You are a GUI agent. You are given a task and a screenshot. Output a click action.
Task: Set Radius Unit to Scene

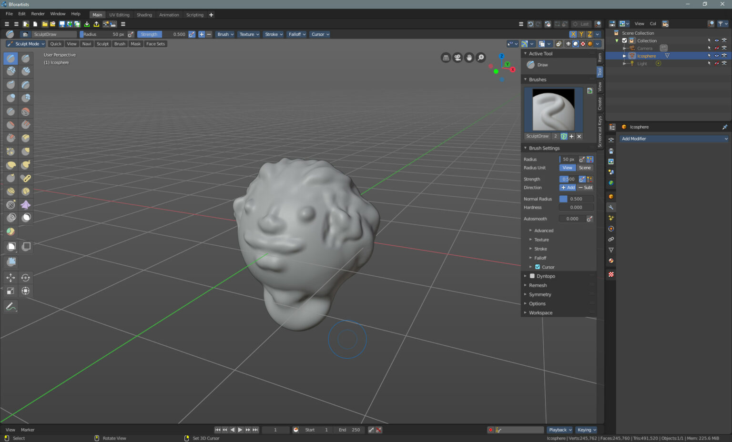[x=585, y=168]
